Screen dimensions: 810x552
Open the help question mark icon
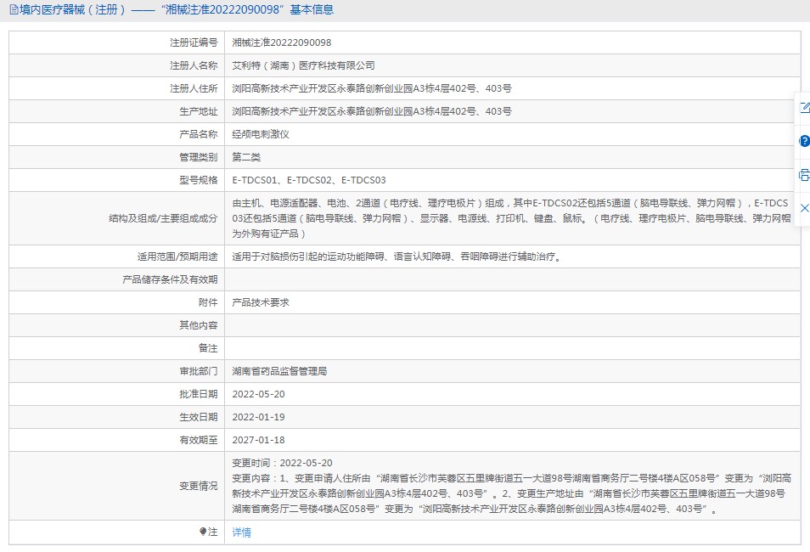[x=805, y=141]
